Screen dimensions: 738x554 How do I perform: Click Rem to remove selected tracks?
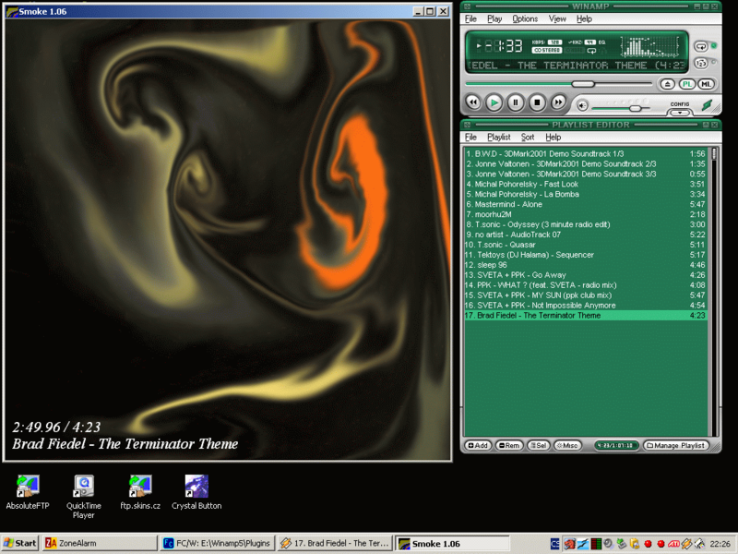[509, 444]
